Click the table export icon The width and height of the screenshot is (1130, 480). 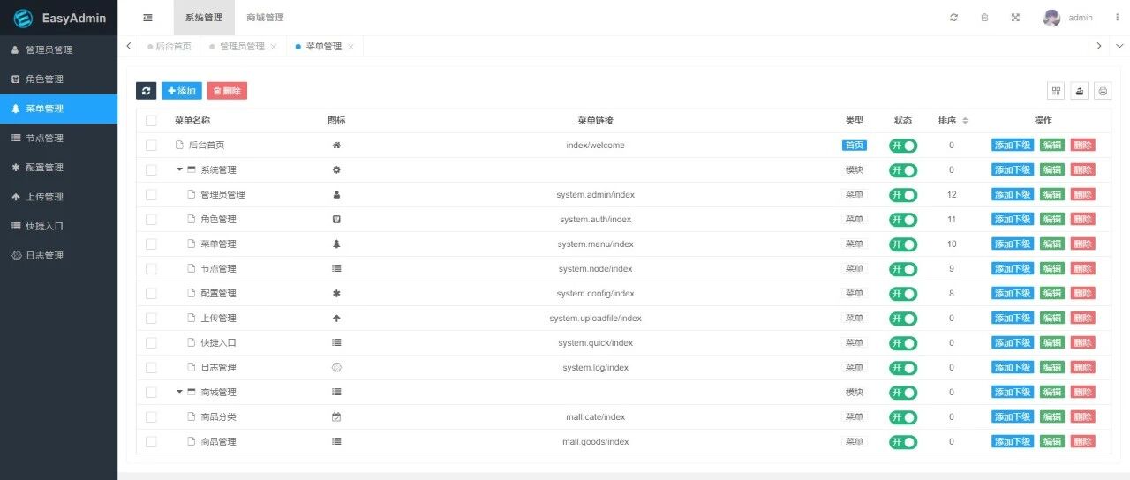click(1079, 91)
